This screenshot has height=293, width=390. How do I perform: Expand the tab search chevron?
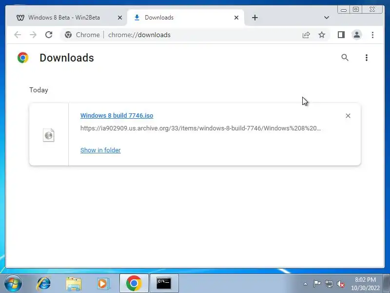[327, 18]
